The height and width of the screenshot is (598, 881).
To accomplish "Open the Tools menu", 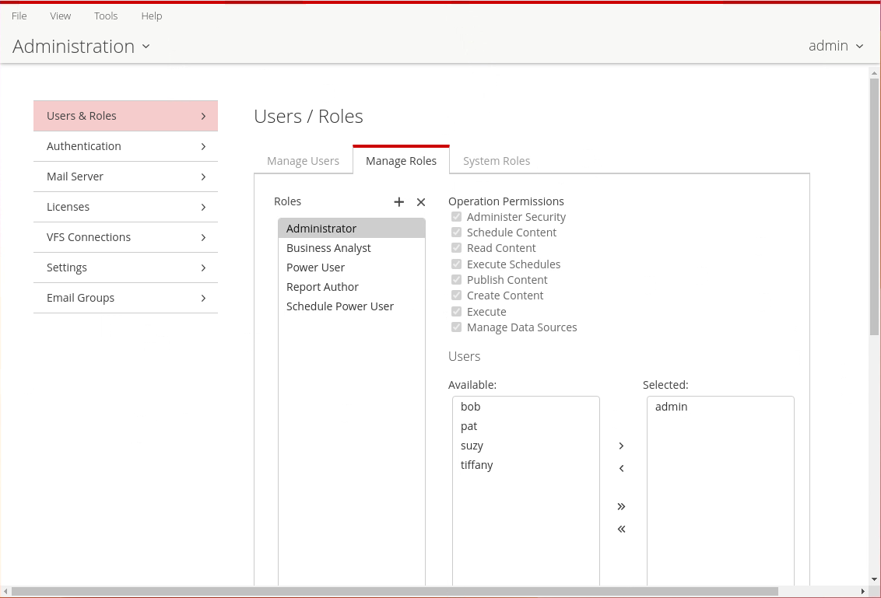I will (x=106, y=16).
